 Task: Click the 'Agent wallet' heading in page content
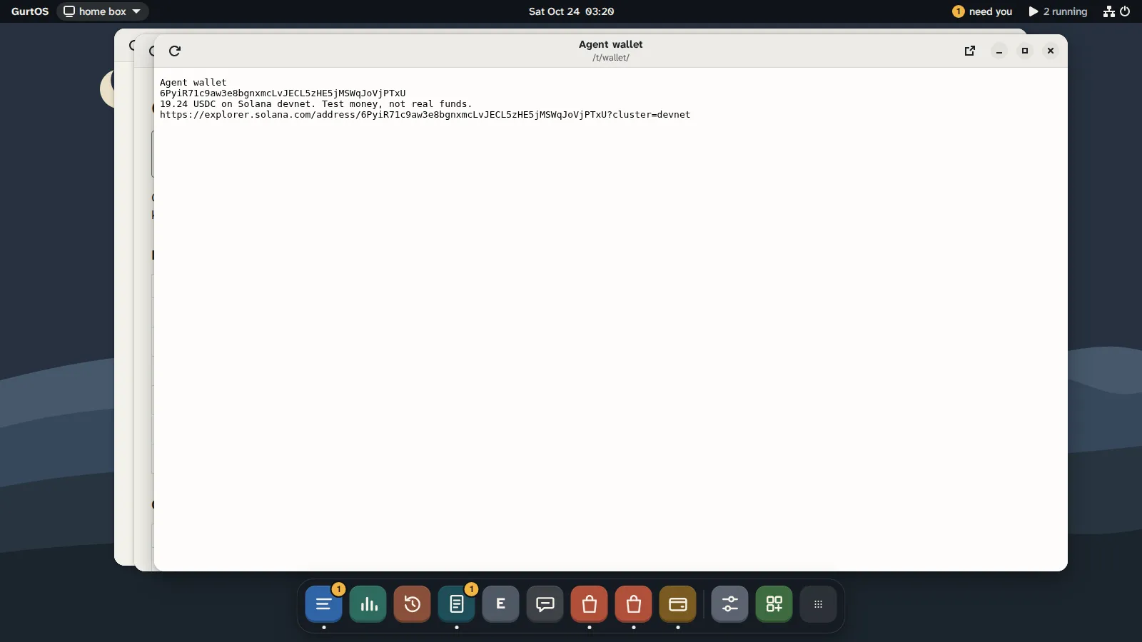(193, 83)
